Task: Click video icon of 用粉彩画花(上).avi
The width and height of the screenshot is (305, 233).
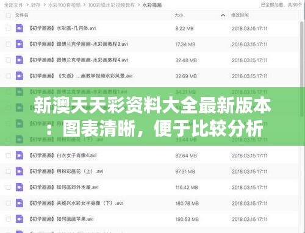Action: [20, 171]
